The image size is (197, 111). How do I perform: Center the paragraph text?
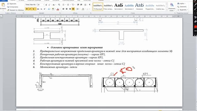point(66,9)
